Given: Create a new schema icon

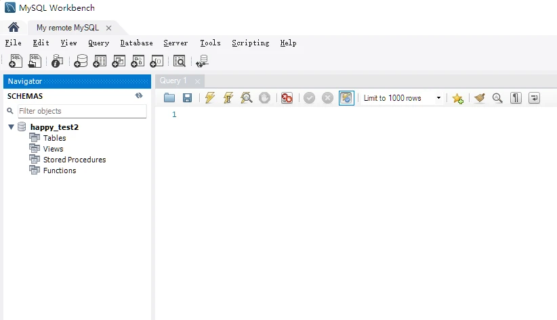Looking at the screenshot, I should click(81, 61).
